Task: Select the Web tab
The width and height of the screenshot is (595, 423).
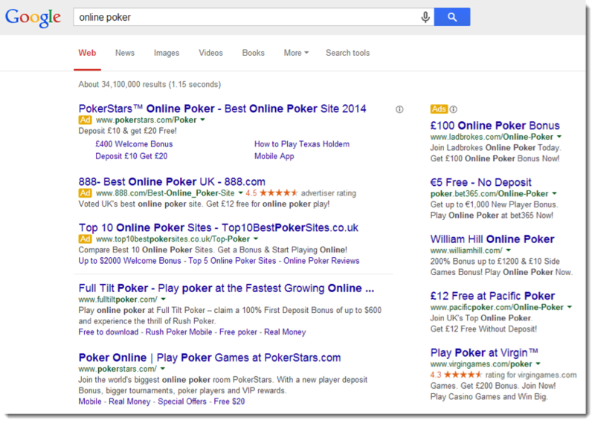Action: point(87,53)
